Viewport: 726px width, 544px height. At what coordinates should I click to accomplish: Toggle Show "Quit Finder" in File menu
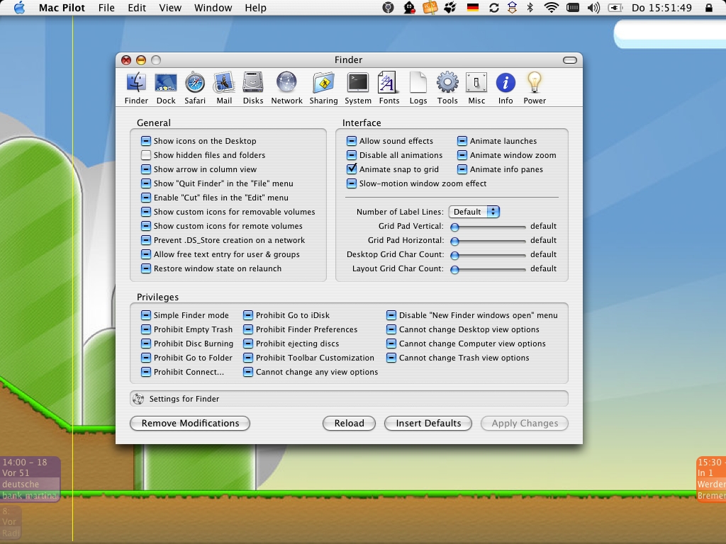click(x=146, y=183)
